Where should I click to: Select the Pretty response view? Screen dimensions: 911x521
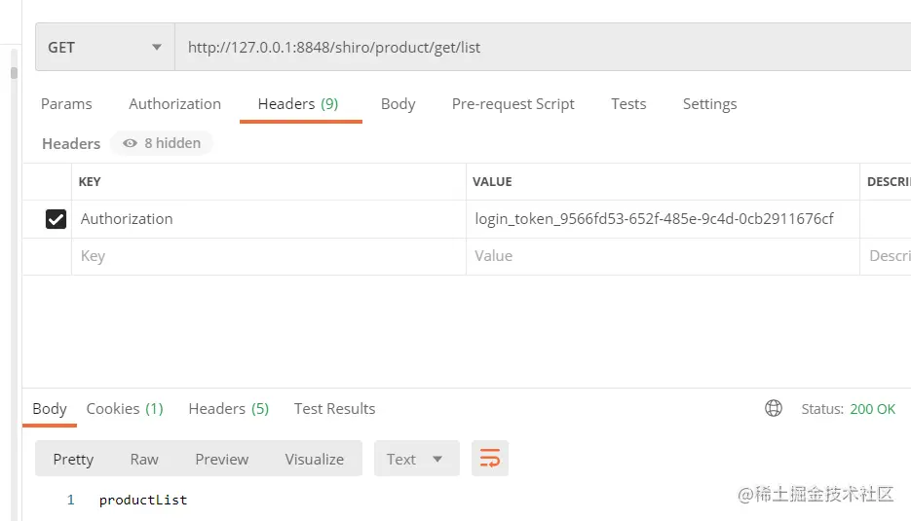73,459
